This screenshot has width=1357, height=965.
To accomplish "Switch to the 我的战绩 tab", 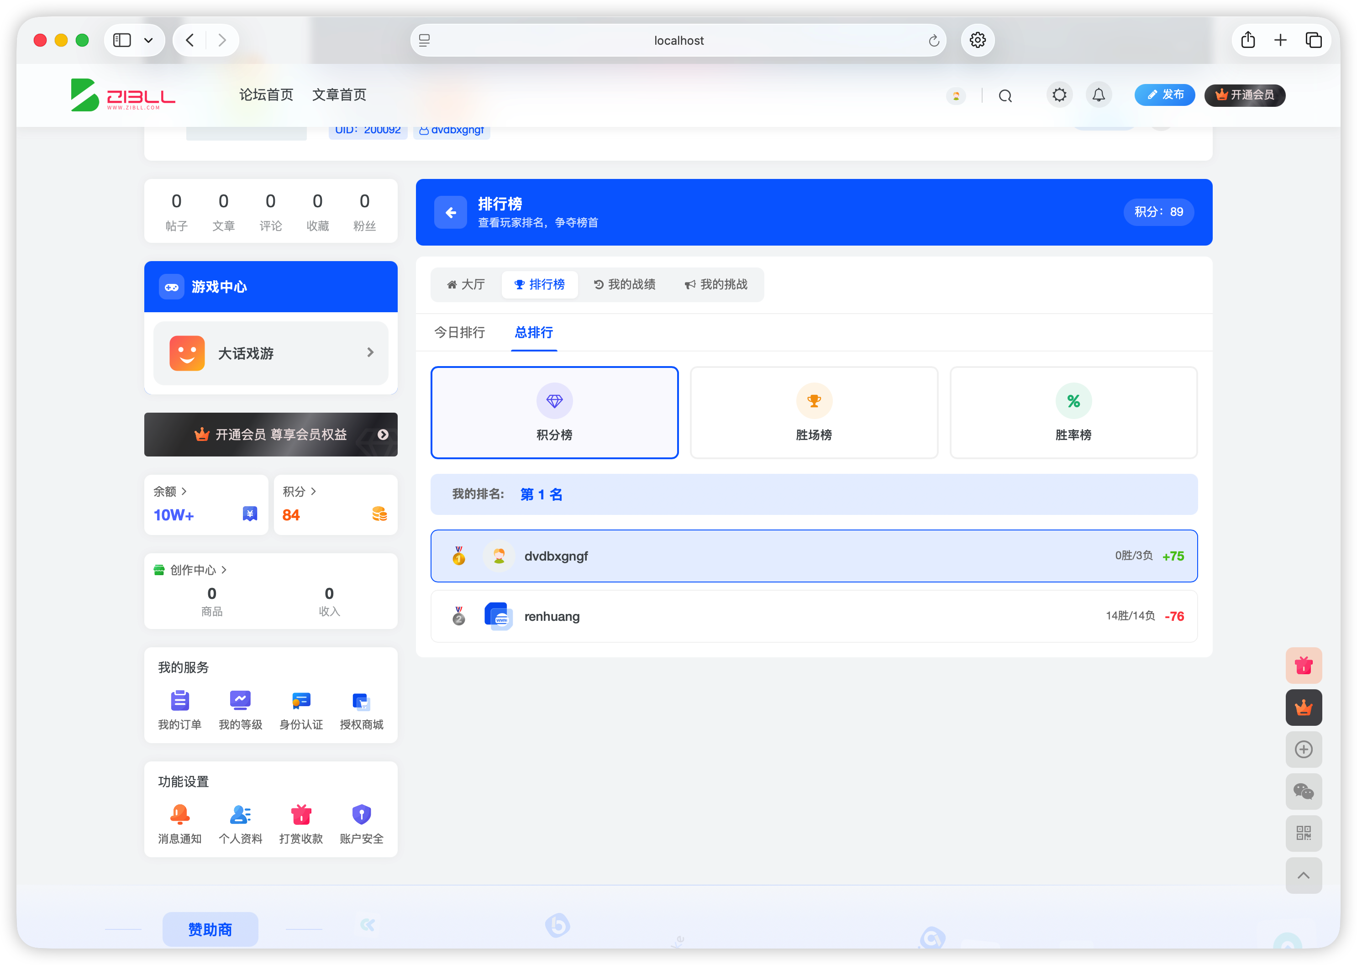I will (624, 285).
